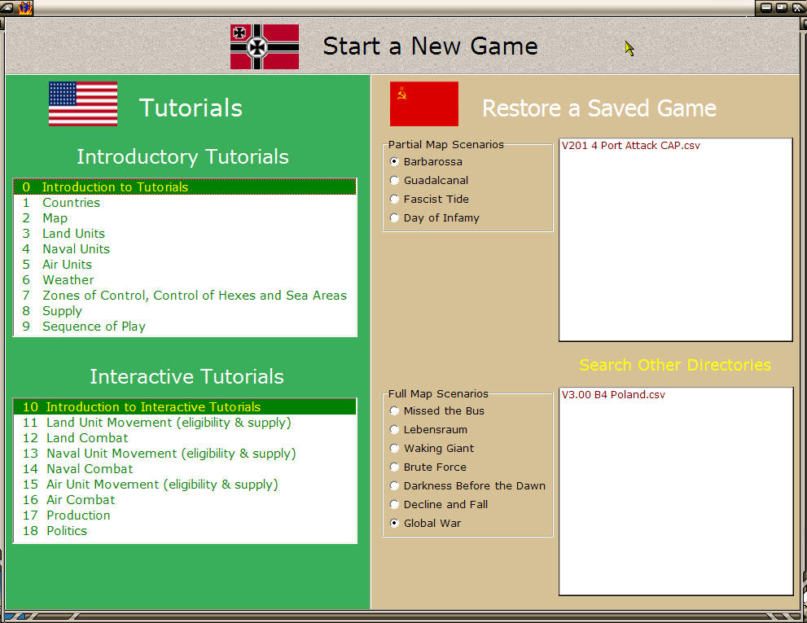Select the Darkness Before the Dawn scenario
The height and width of the screenshot is (623, 807).
[394, 485]
